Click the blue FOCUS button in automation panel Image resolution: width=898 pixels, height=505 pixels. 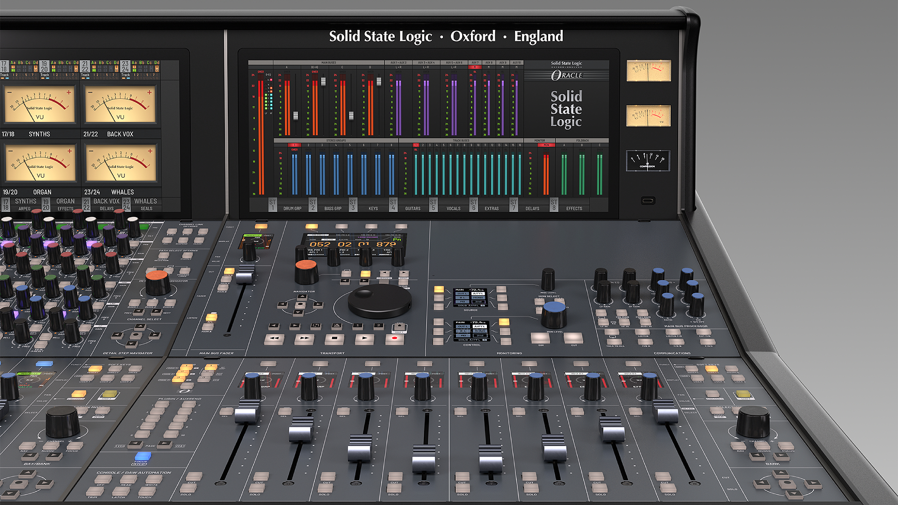tap(142, 456)
